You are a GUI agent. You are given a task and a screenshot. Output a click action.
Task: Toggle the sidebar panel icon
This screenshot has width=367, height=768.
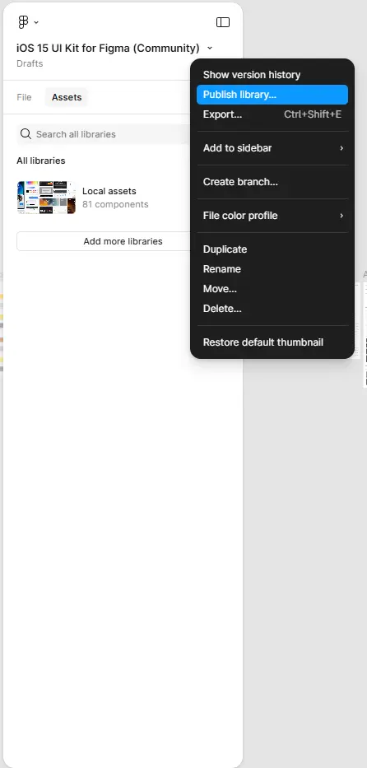[x=223, y=22]
